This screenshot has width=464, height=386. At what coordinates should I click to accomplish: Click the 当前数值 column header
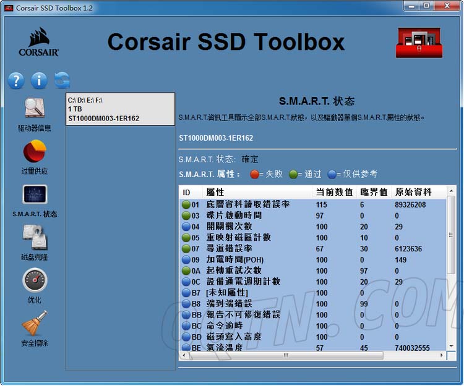[334, 192]
